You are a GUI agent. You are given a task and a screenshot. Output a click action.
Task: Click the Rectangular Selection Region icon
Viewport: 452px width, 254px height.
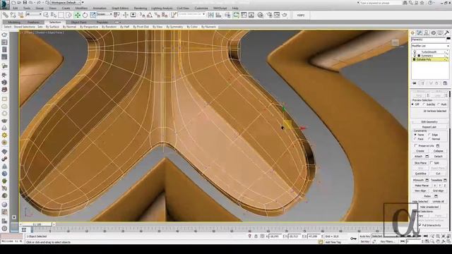click(x=61, y=15)
